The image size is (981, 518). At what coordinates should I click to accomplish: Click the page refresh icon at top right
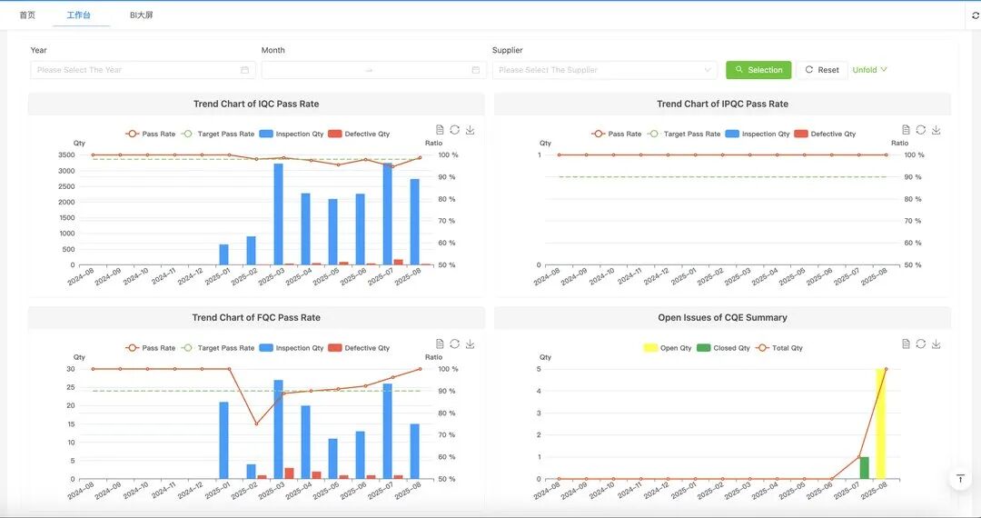coord(976,15)
